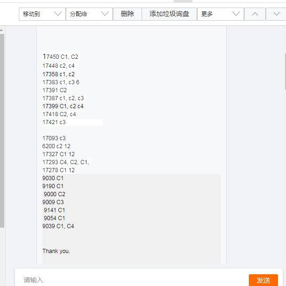Go to previous inquiry with up arrow
This screenshot has width=286, height=286.
pyautogui.click(x=255, y=14)
